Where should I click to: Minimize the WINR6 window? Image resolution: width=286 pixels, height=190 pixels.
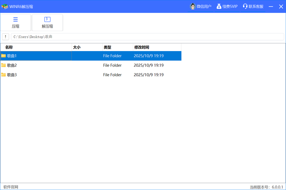coord(271,6)
